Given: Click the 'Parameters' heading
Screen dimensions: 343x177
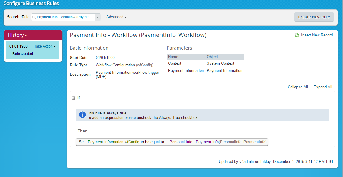Looking at the screenshot, I should pos(179,48).
